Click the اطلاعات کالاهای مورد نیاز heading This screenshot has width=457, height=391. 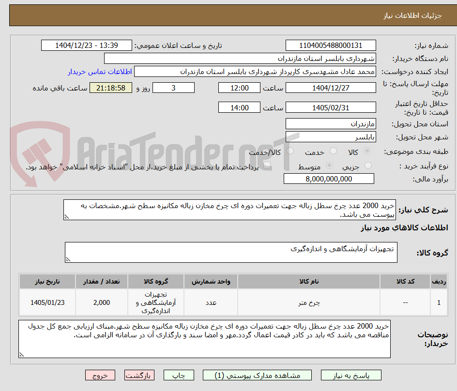point(405,227)
